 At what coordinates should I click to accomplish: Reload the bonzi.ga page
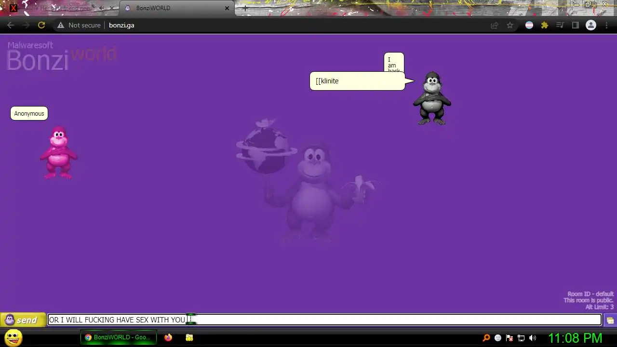41,25
